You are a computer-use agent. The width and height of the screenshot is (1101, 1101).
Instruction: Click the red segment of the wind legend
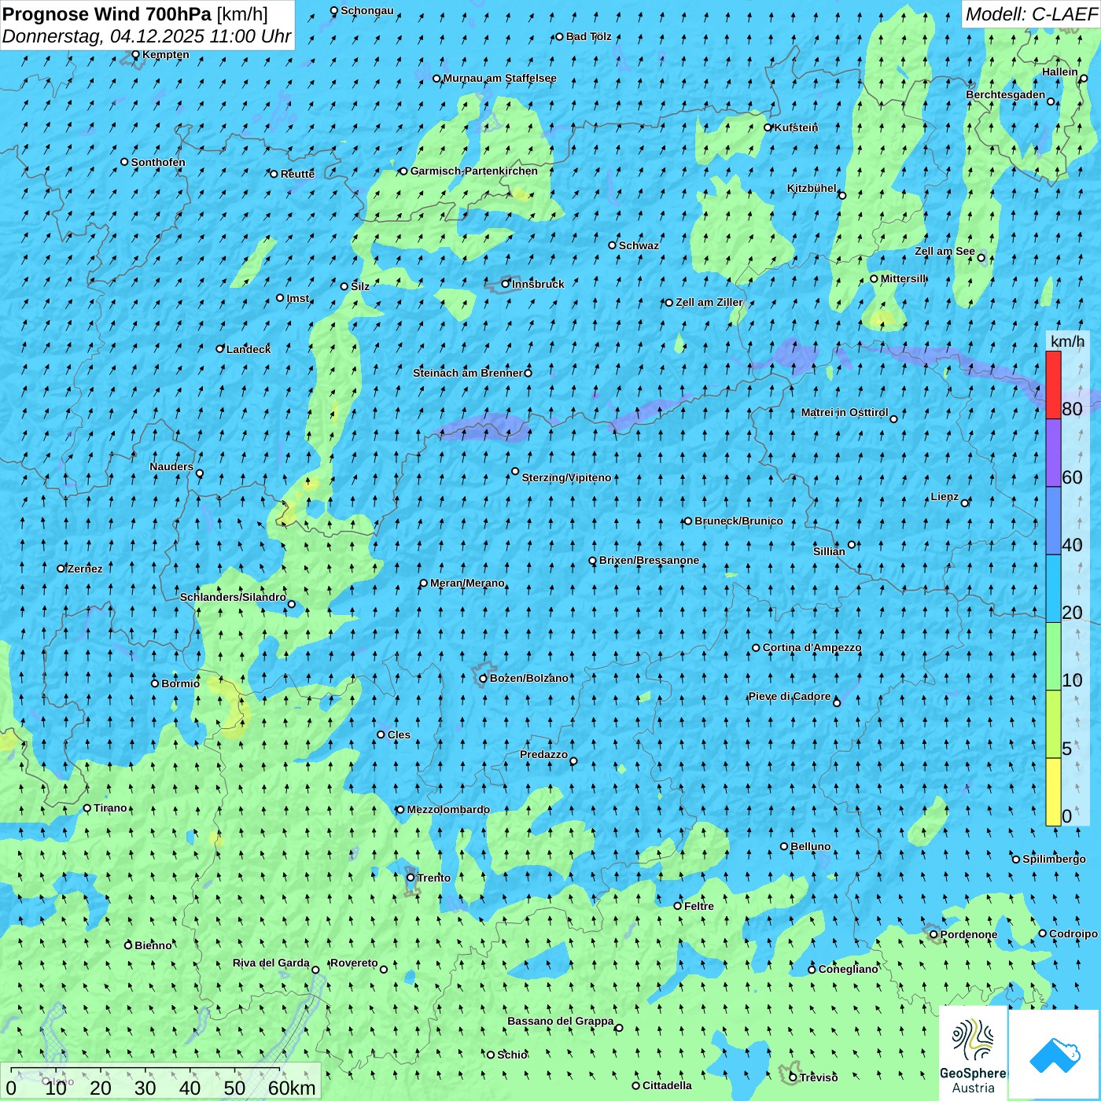coord(1053,385)
